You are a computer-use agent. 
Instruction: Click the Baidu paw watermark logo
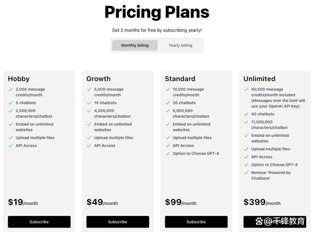click(x=259, y=221)
